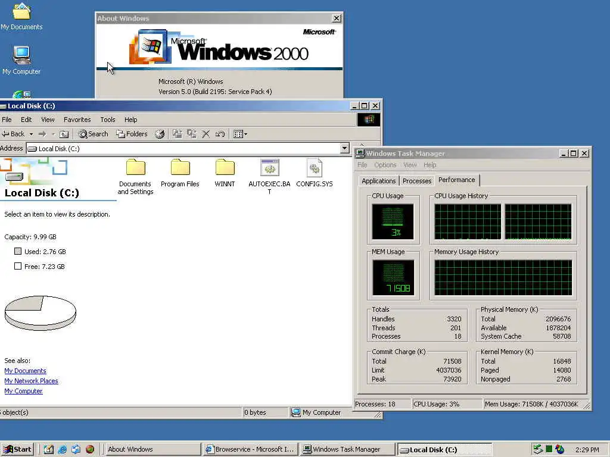Click the Show Desktop quick launch icon
Screen dimensions: 610x457
(x=48, y=449)
